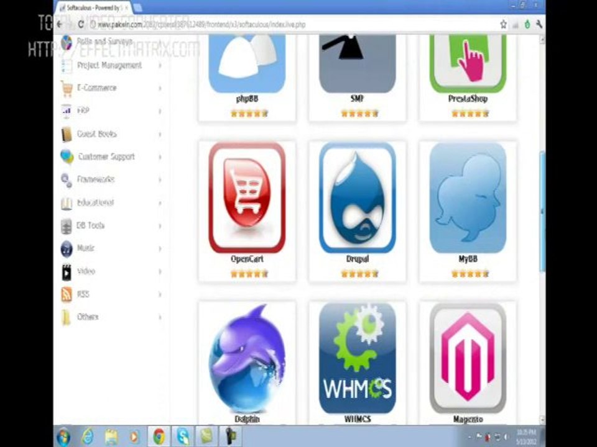597x447 pixels.
Task: Open Skype from the taskbar
Action: pos(183,436)
